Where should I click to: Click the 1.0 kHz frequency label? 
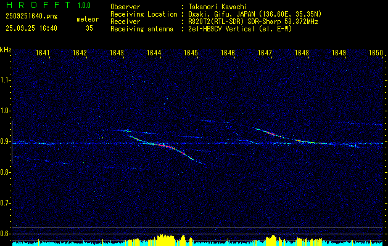click(x=5, y=111)
